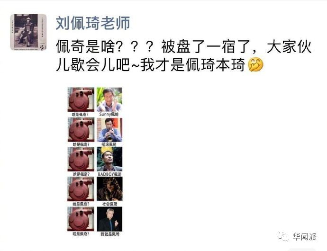The image size is (327, 251).
Task: Open 刘佩琦老师 profile avatar
Action: (x=28, y=32)
